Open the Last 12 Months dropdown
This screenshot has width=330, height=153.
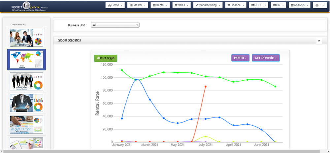click(x=266, y=58)
